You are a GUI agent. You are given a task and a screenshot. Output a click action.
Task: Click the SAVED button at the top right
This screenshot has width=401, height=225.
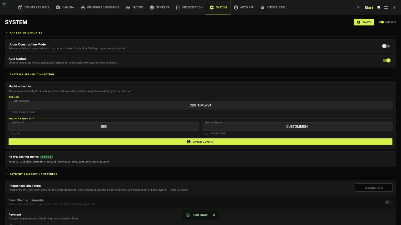pos(364,22)
